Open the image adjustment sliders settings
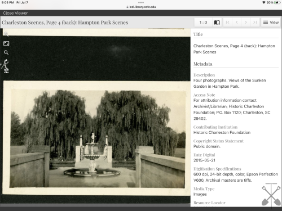 [x=6, y=71]
